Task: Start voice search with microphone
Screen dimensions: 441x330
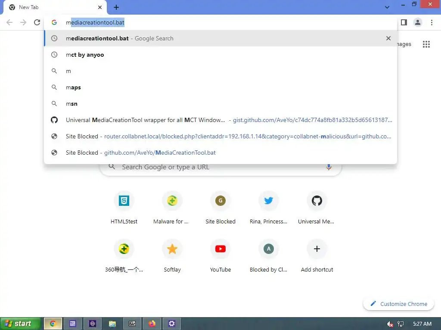Action: tap(329, 167)
